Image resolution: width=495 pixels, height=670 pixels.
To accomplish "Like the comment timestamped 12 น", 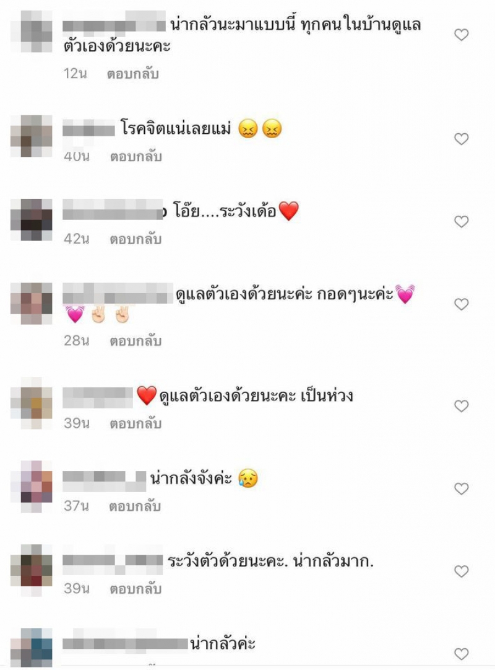I will 462,35.
